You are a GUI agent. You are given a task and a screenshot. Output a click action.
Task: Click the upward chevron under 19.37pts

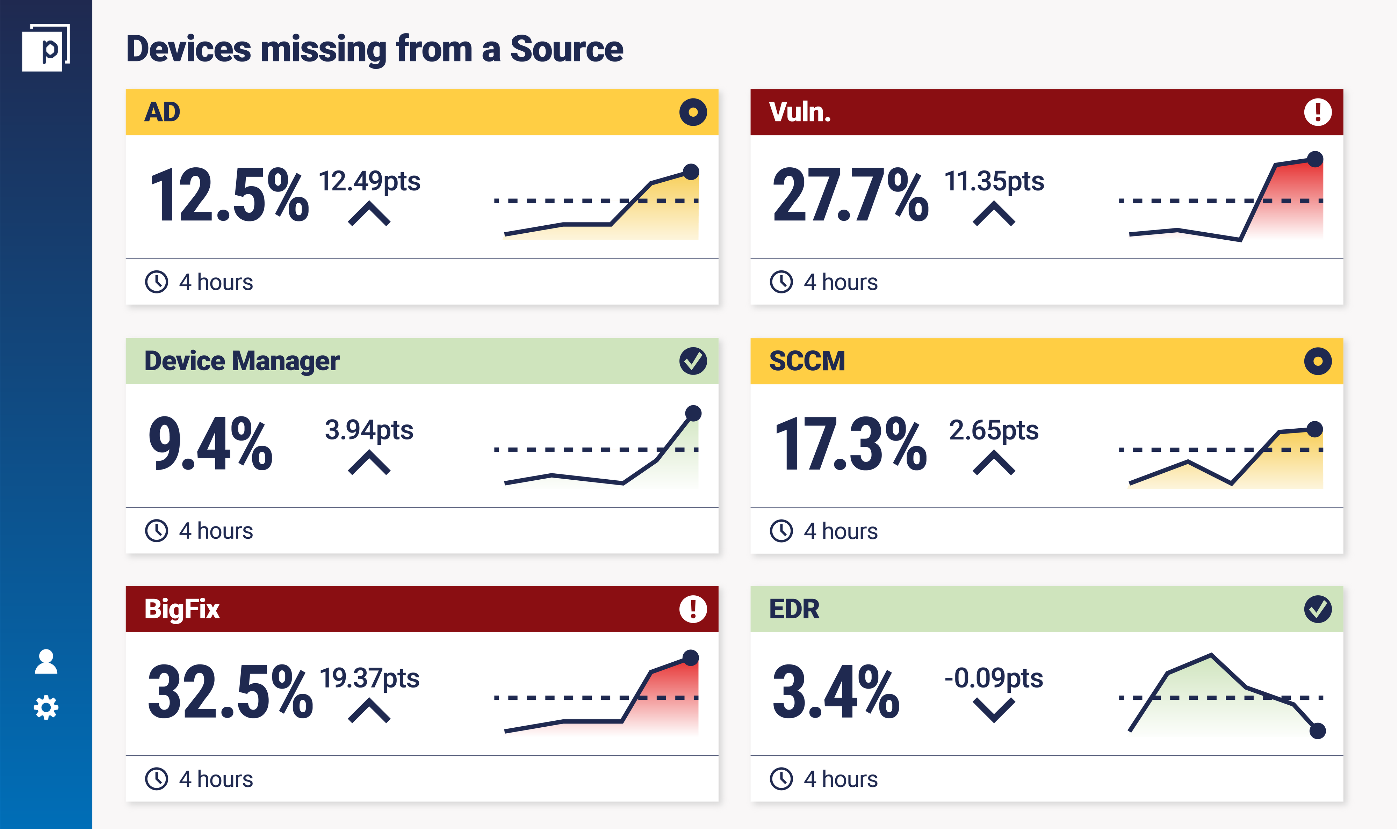point(369,711)
